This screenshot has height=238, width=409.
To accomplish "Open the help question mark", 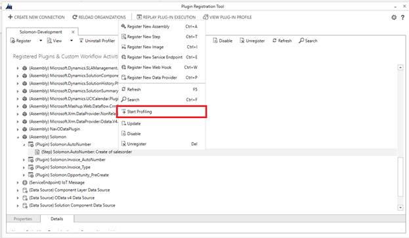I will pos(402,18).
